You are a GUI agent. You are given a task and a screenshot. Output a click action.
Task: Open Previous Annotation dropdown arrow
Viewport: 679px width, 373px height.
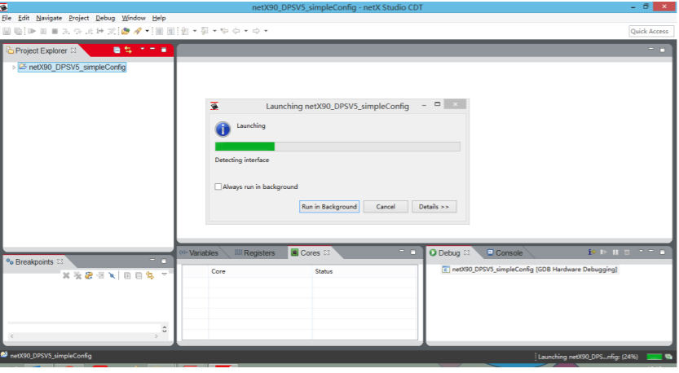click(x=214, y=31)
